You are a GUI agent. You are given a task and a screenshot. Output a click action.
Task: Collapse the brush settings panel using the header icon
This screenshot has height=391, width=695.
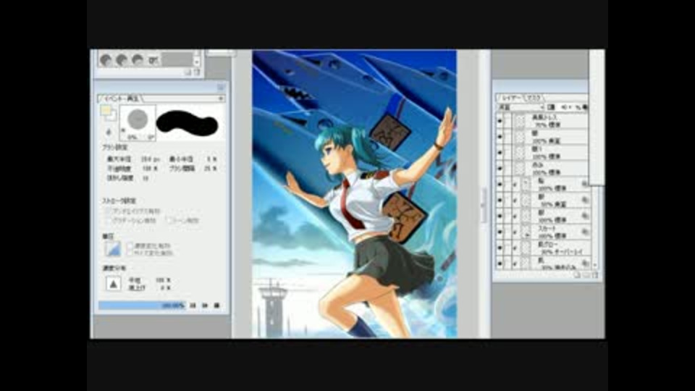pos(221,88)
